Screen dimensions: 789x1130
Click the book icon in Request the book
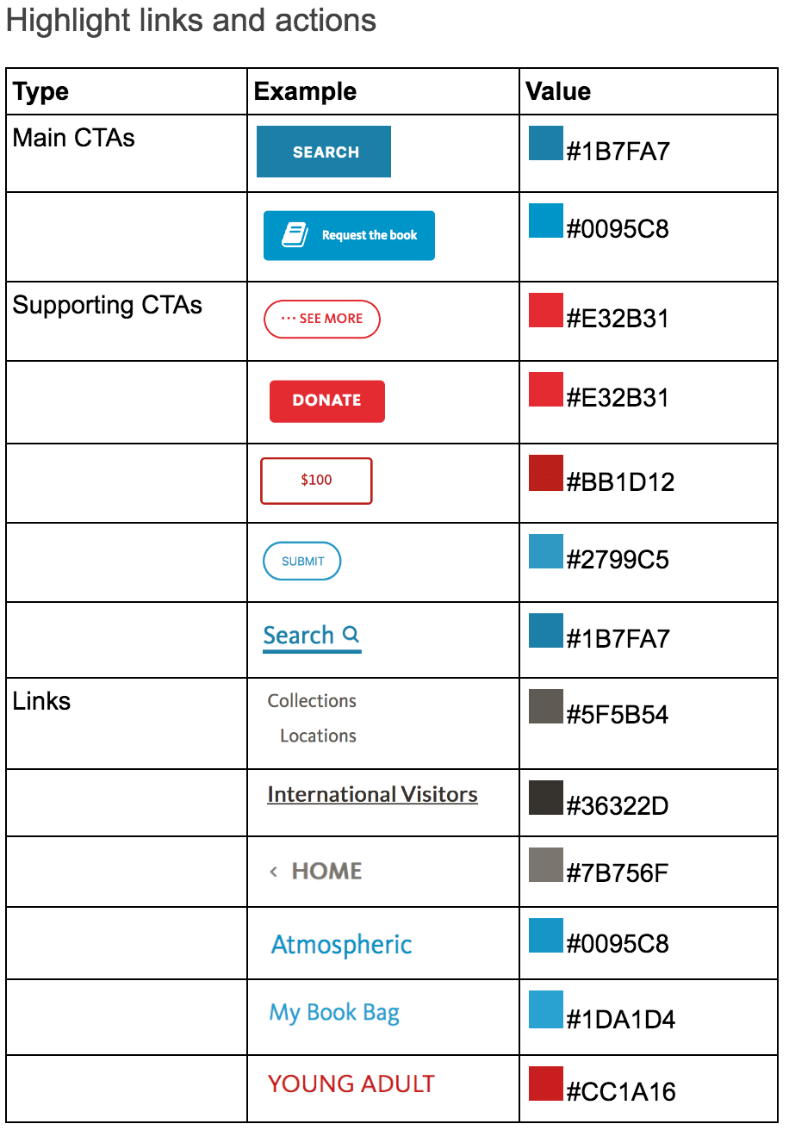[x=295, y=234]
